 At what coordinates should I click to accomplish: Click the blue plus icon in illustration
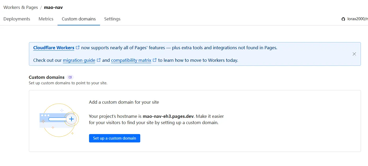[71, 119]
